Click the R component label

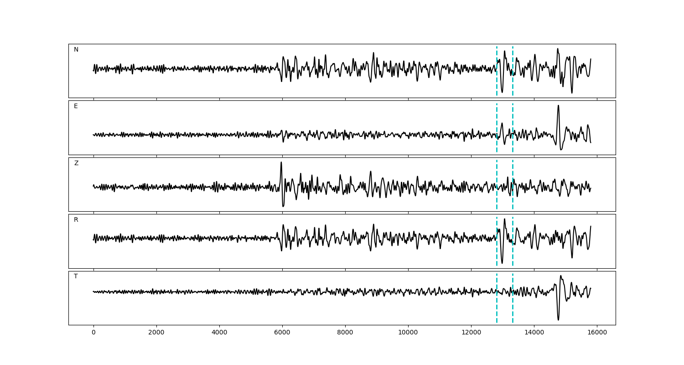[76, 220]
